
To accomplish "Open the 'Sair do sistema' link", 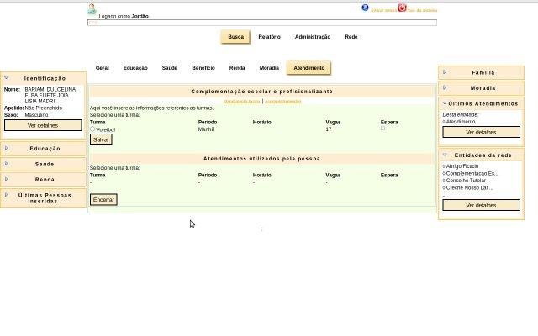I will [422, 11].
